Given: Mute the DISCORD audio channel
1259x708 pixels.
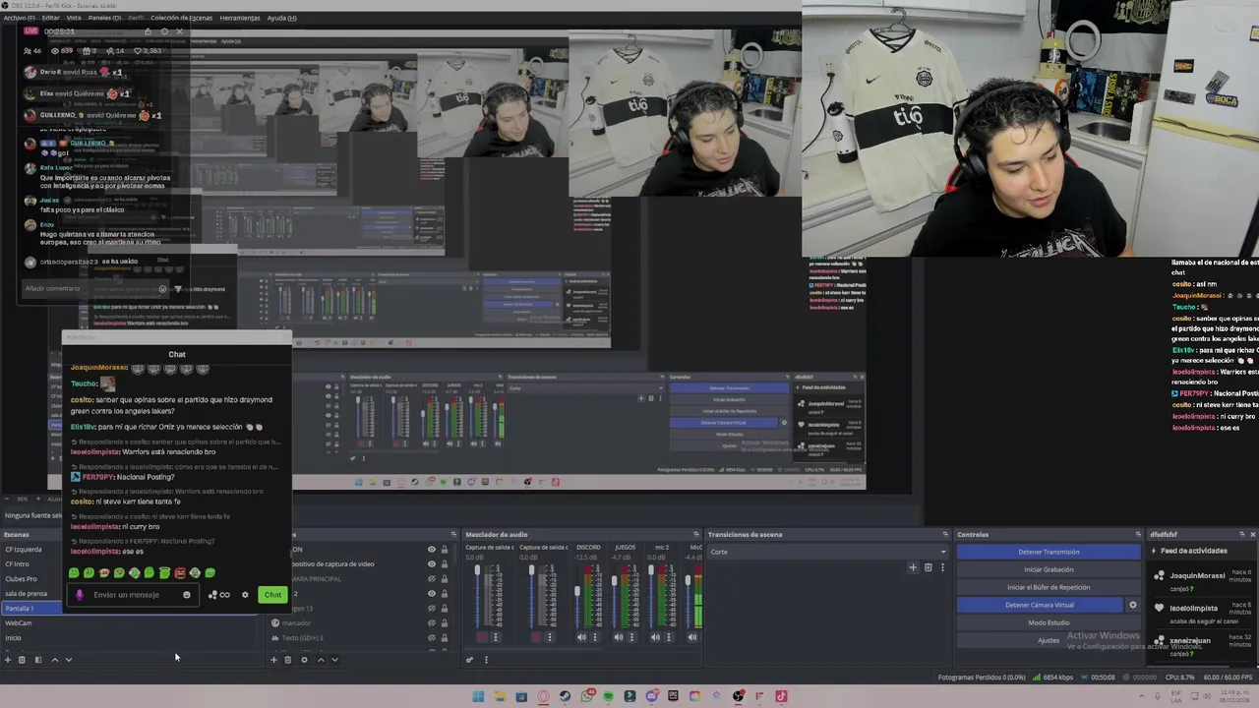Looking at the screenshot, I should point(581,637).
